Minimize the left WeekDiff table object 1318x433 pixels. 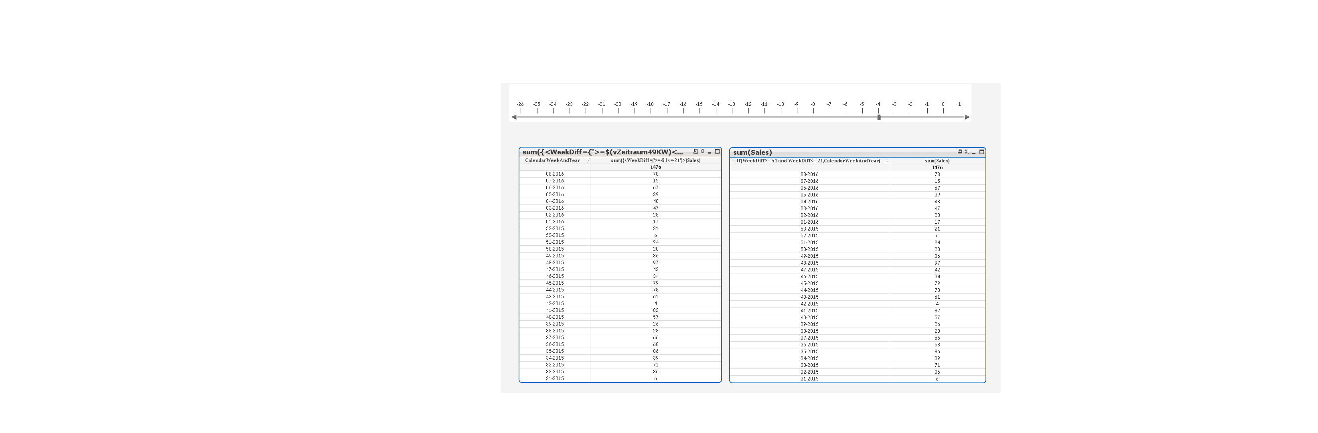(x=710, y=152)
